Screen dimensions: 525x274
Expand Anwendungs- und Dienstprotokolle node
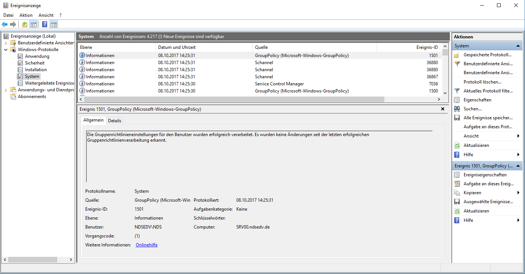point(6,90)
